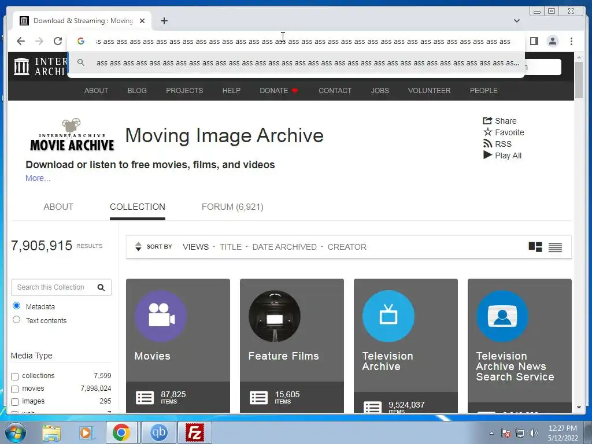Click the collection search magnifier
The height and width of the screenshot is (444, 592).
pos(101,287)
